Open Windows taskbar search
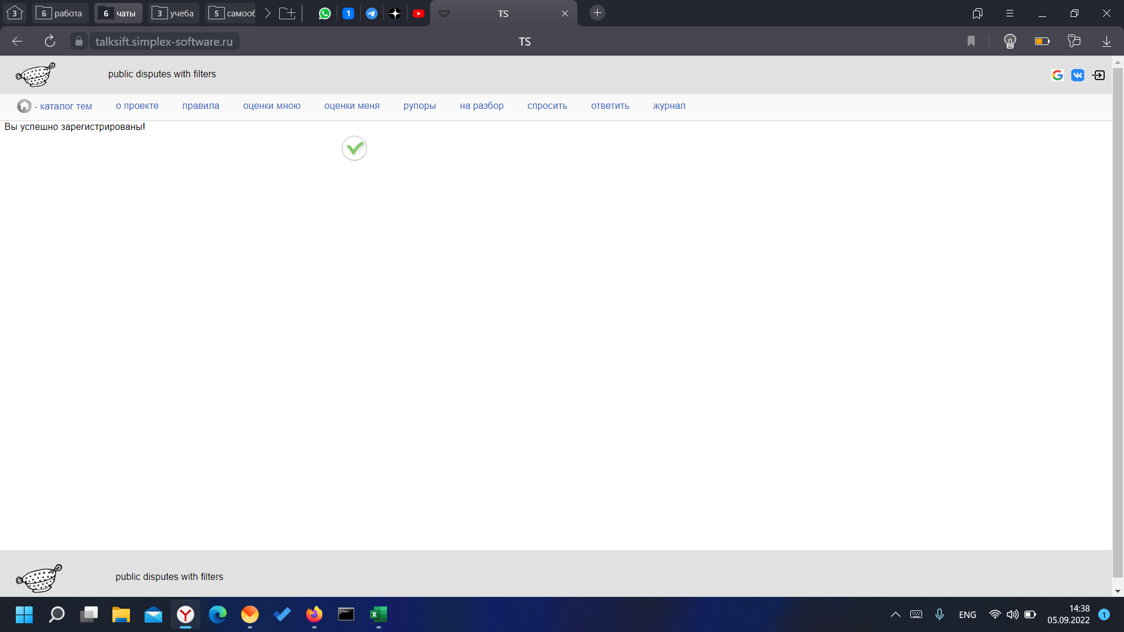 [57, 614]
